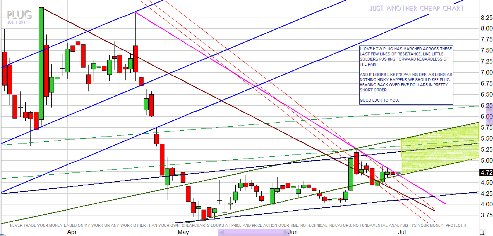
Task: Click the 3.75 price axis label
Action: point(486,215)
